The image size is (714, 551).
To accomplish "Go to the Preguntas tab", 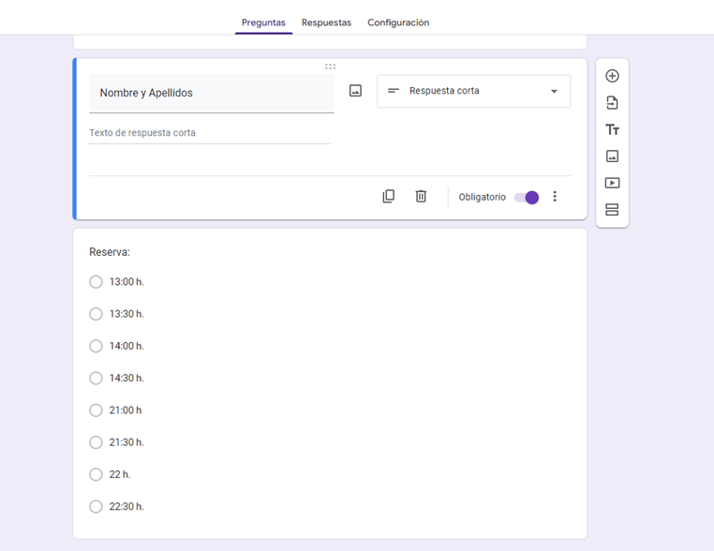I will tap(263, 22).
